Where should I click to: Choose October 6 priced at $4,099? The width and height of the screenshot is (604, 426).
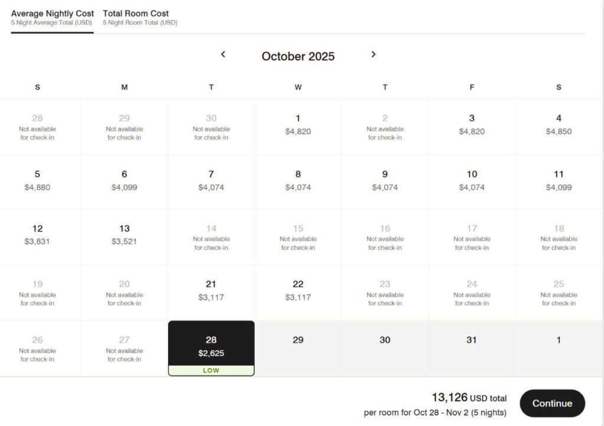[x=124, y=180]
